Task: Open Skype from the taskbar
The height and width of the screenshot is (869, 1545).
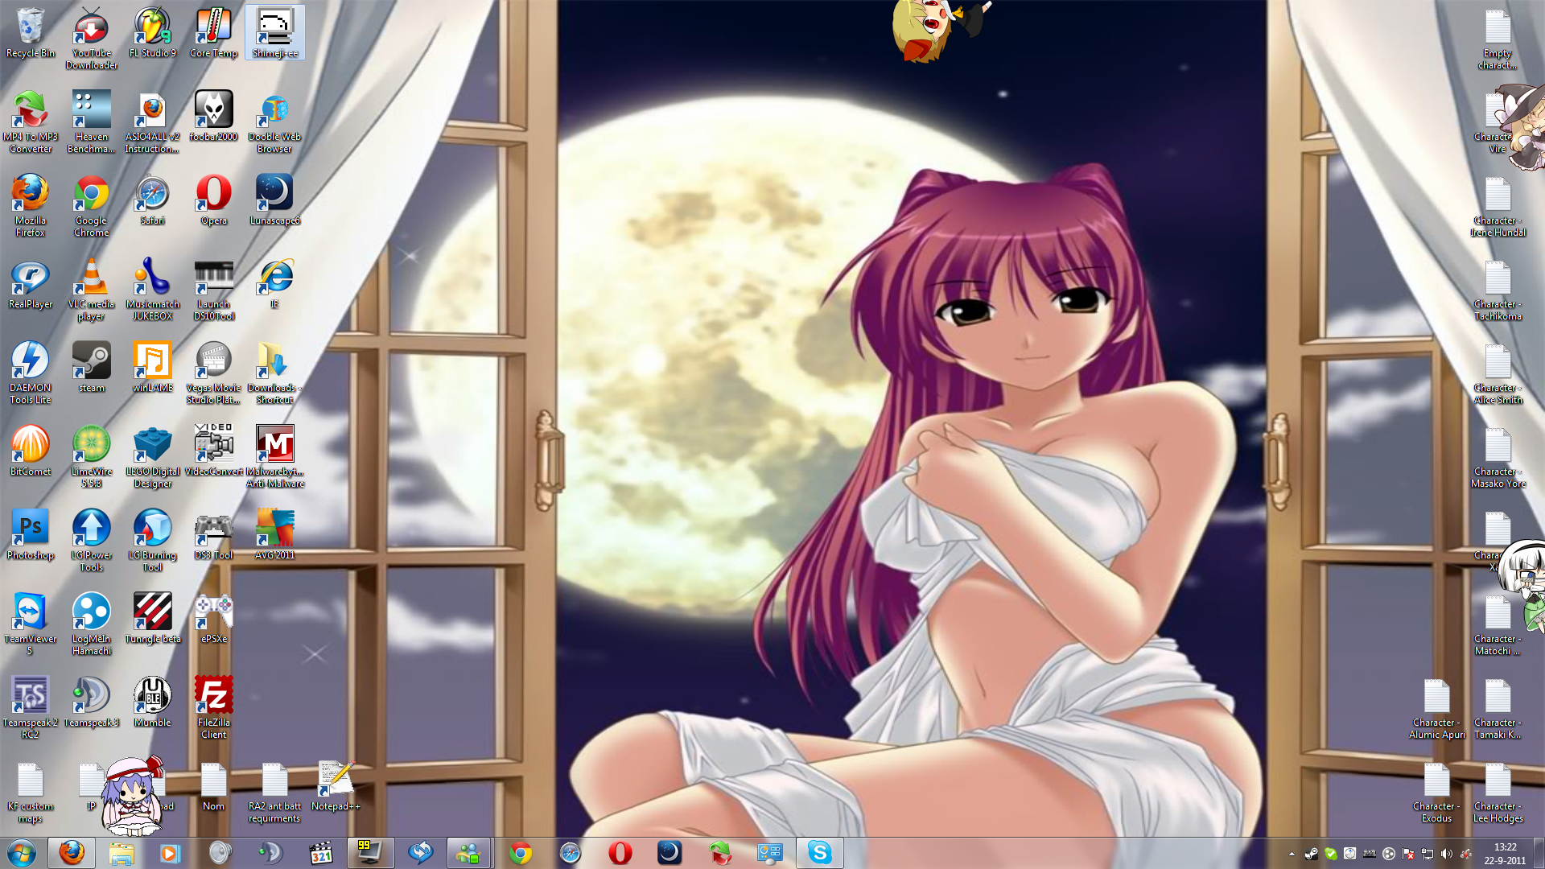Action: coord(819,852)
